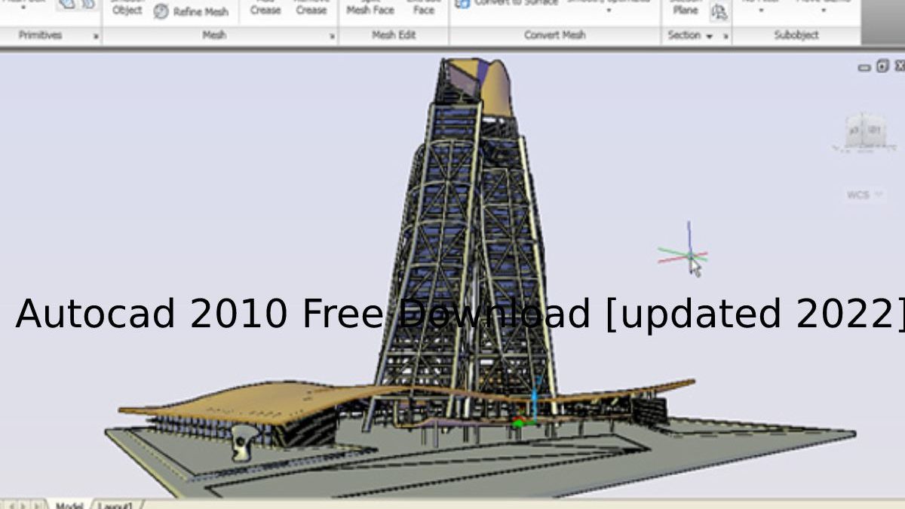This screenshot has height=509, width=905.
Task: Click the Primitives panel title
Action: point(40,35)
